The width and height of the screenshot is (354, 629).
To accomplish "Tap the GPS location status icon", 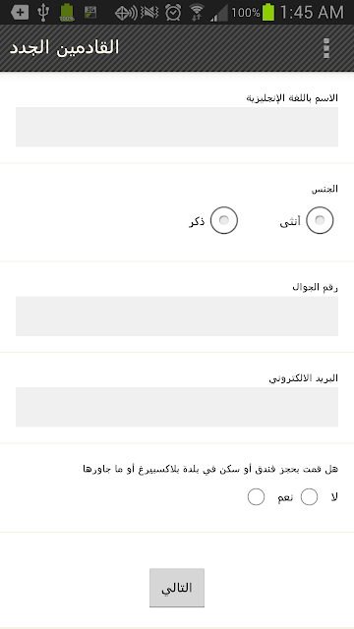I will (x=126, y=13).
